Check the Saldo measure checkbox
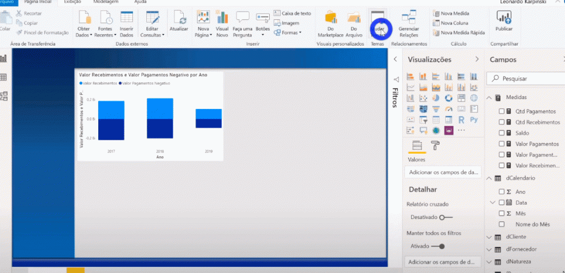 click(501, 133)
